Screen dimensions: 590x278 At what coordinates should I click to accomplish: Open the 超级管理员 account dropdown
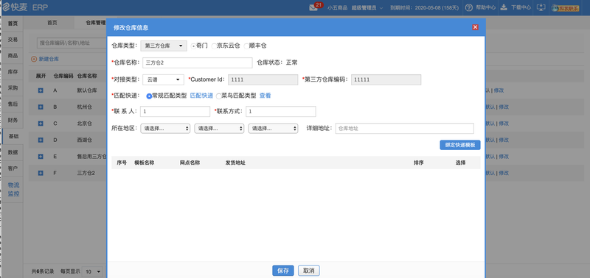(367, 7)
